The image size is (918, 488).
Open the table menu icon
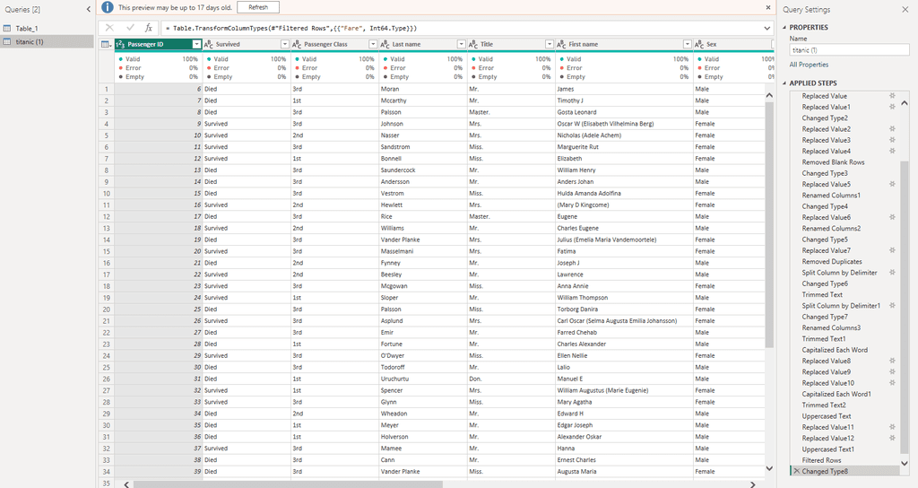click(106, 45)
